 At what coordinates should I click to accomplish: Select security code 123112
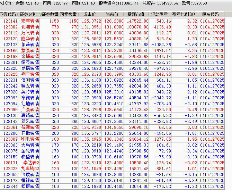coord(10,33)
